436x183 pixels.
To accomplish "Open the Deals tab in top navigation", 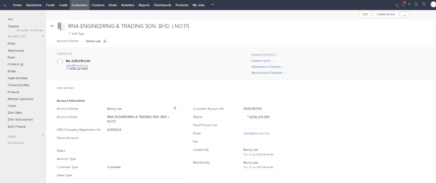I will coord(113,5).
